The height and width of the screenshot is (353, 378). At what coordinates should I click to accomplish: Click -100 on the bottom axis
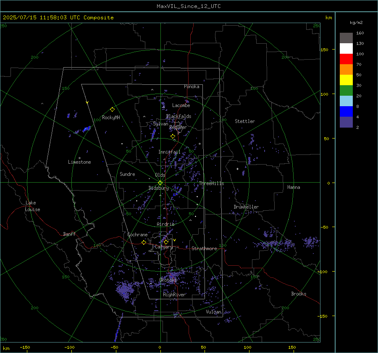(x=69, y=348)
